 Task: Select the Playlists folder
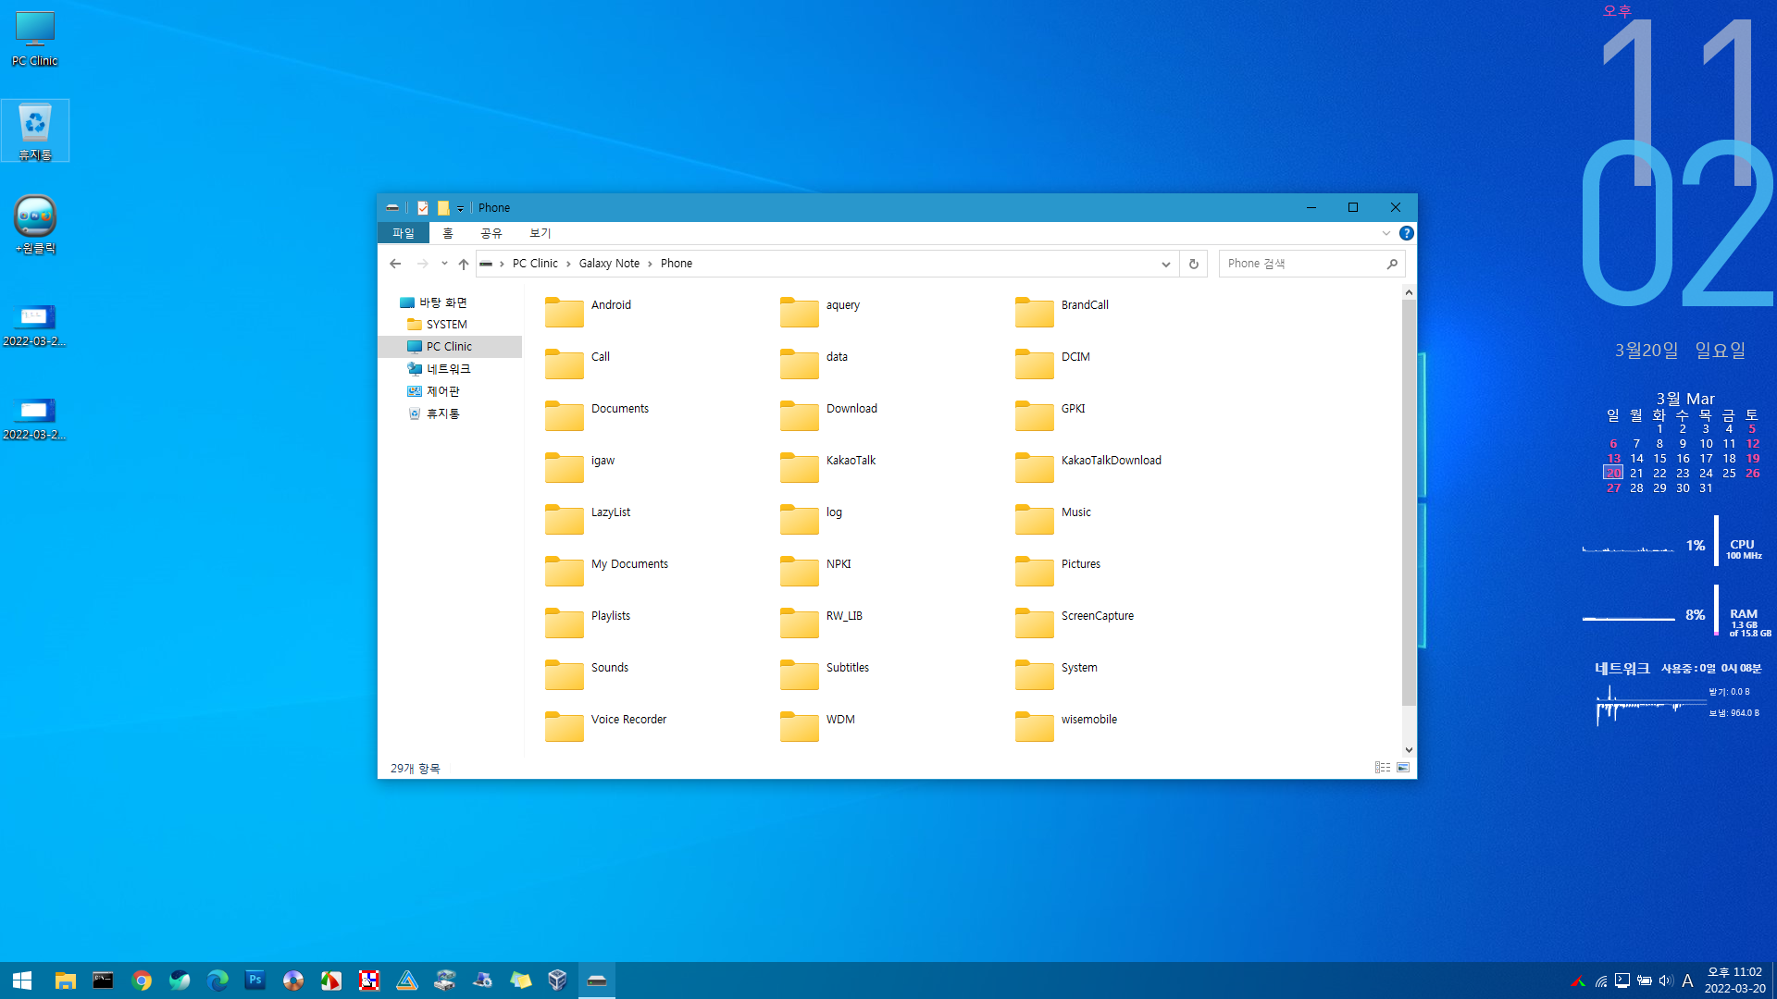point(589,623)
